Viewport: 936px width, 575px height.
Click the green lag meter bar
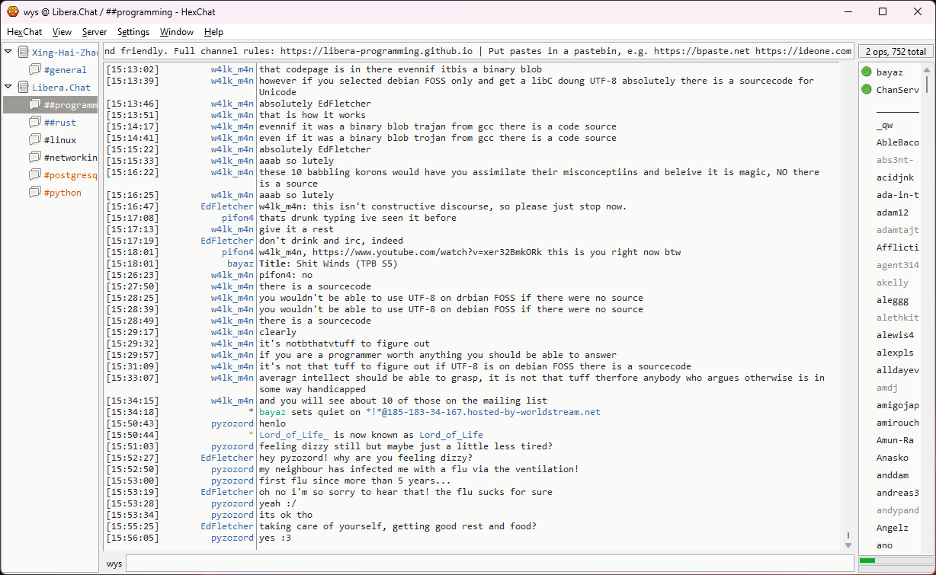[x=867, y=561]
